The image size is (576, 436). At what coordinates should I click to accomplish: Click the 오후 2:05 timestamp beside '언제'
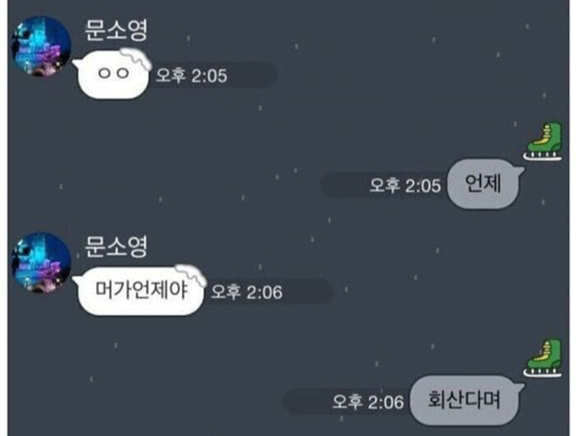(405, 186)
